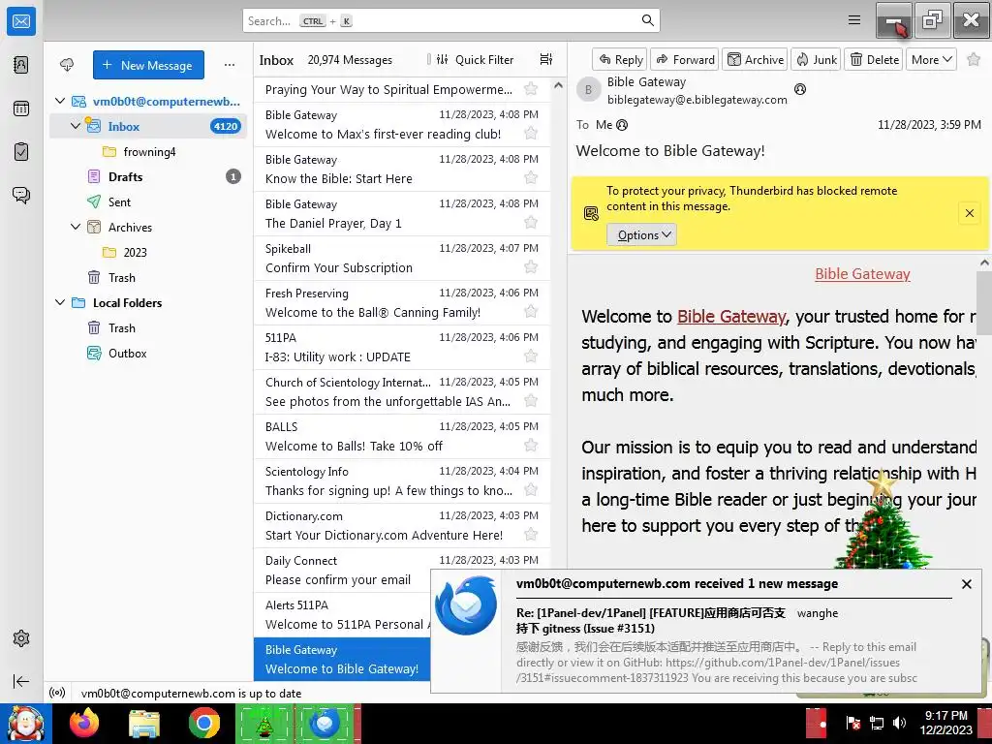Open Thunderbird settings gear
Image resolution: width=992 pixels, height=744 pixels.
[x=21, y=637]
